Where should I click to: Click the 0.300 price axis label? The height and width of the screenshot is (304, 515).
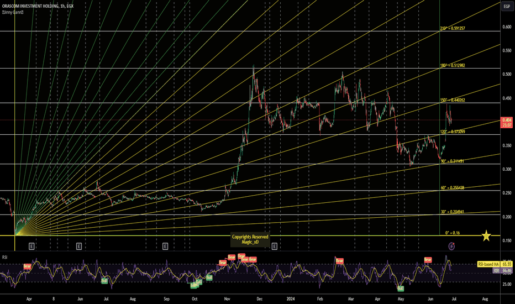pos(507,169)
